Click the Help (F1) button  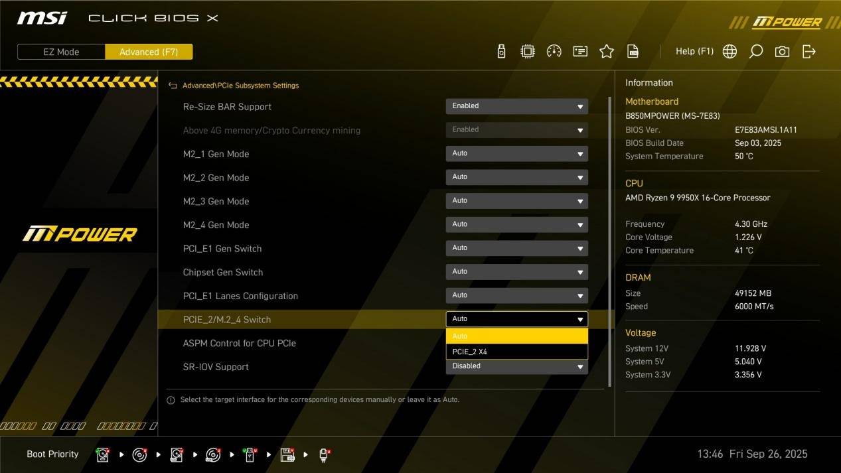(x=694, y=52)
